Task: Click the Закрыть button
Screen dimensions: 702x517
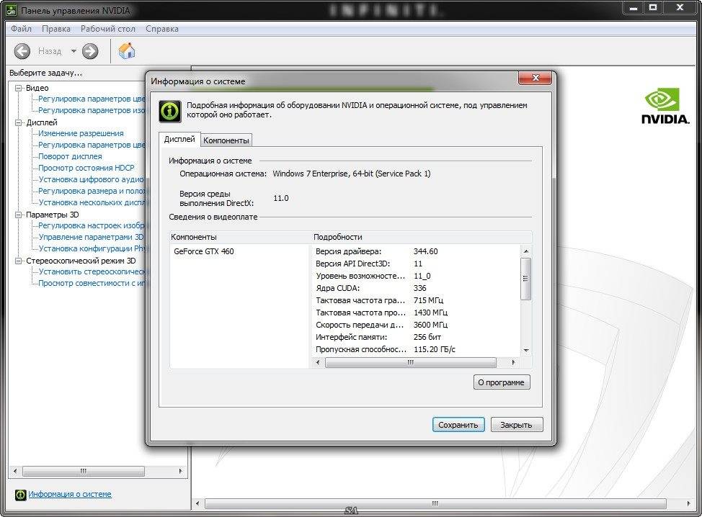Action: click(516, 425)
